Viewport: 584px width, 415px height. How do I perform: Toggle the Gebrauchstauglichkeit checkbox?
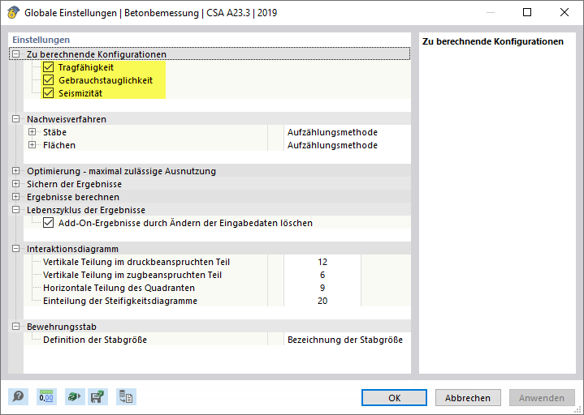click(49, 80)
